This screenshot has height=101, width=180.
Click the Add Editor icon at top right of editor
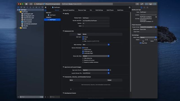coord(130,7)
